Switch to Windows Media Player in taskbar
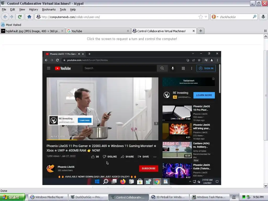268x201 pixels. 48,197
